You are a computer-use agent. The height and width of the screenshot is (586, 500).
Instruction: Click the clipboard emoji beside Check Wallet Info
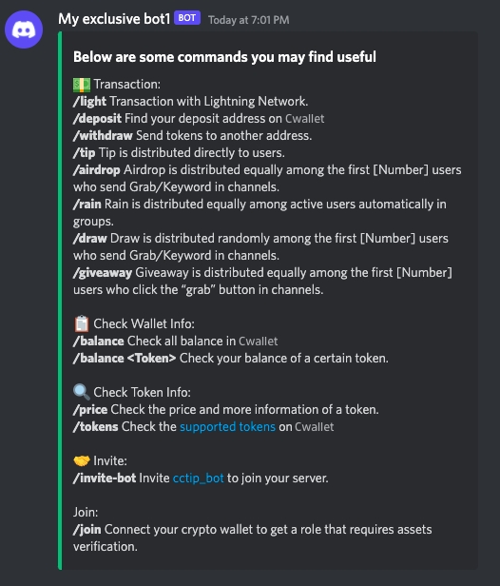click(x=82, y=323)
